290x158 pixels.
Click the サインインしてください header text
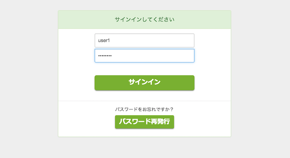[144, 19]
